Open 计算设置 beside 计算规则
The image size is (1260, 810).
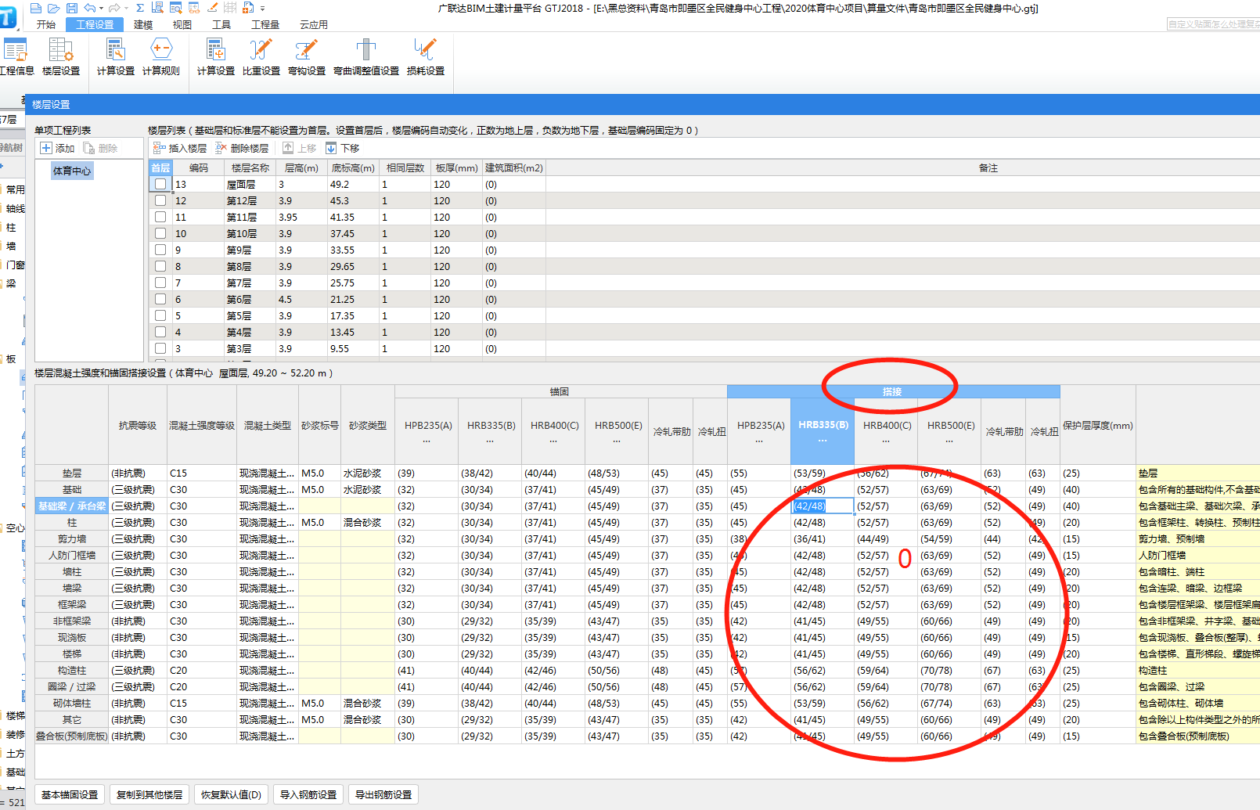coord(116,57)
